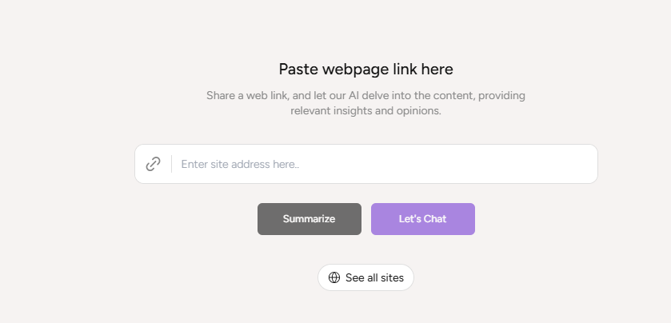671x323 pixels.
Task: Focus the Enter site address input field
Action: coord(384,164)
